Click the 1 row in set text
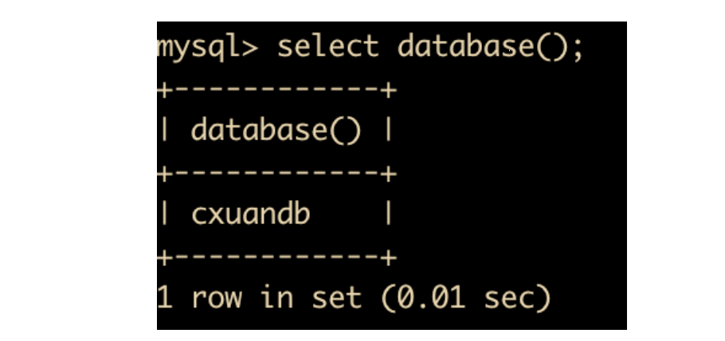 click(x=260, y=297)
